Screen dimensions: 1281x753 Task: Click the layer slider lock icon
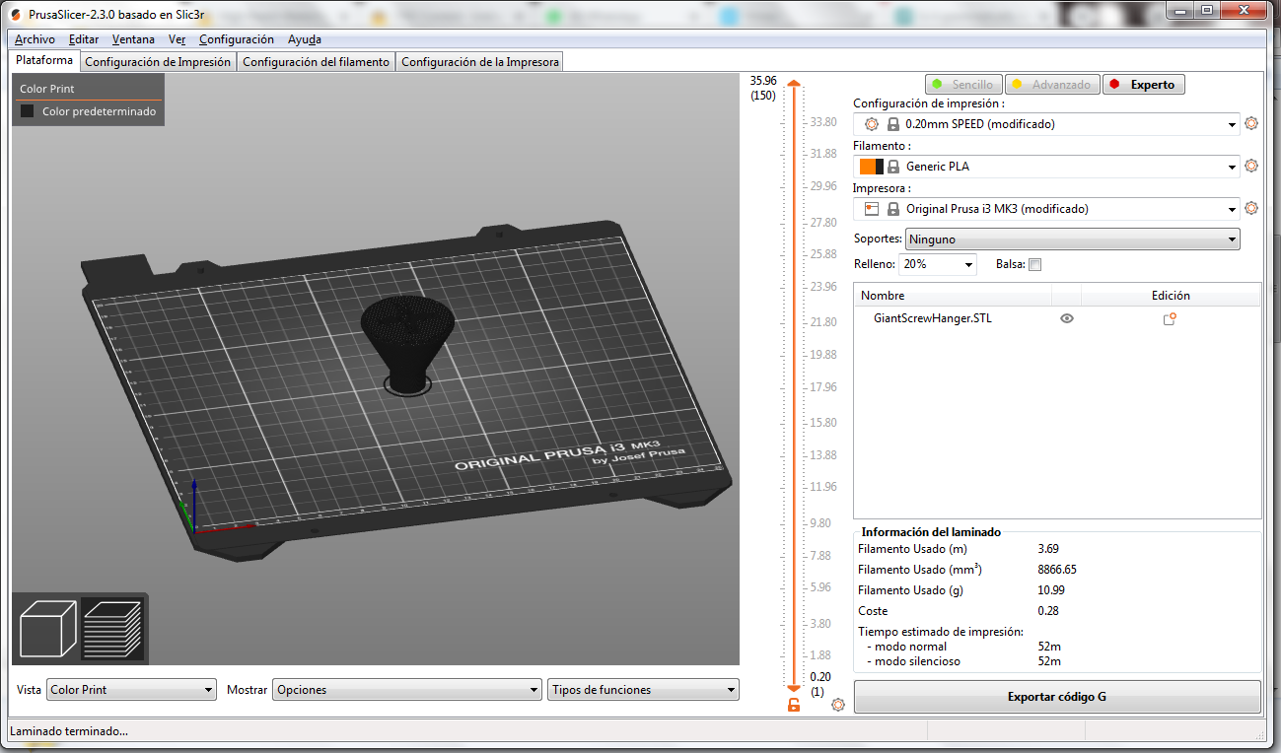[794, 705]
